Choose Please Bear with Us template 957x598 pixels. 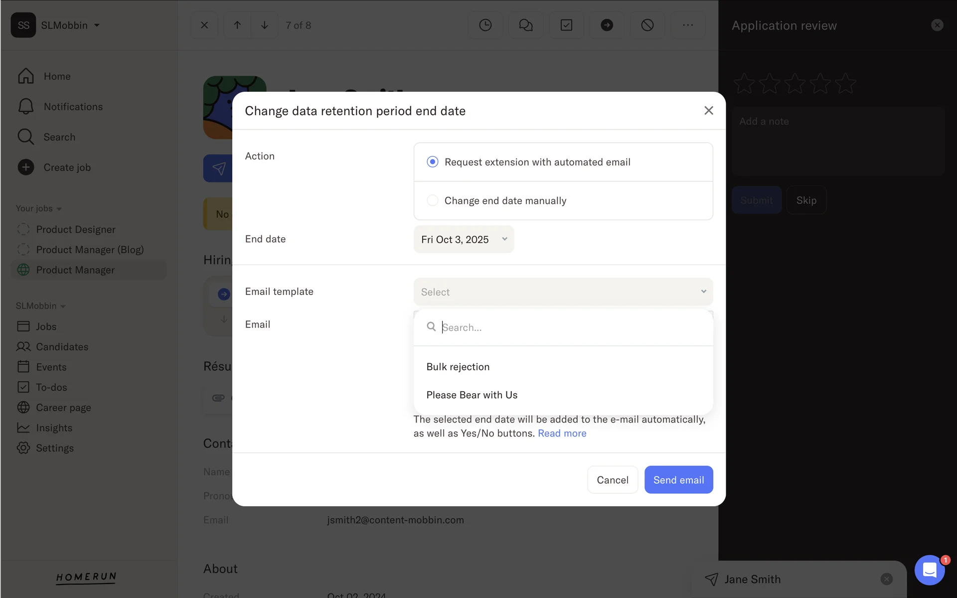pyautogui.click(x=472, y=395)
